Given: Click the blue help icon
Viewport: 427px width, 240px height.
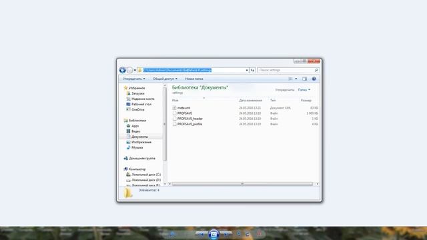Looking at the screenshot, I should click(x=314, y=79).
